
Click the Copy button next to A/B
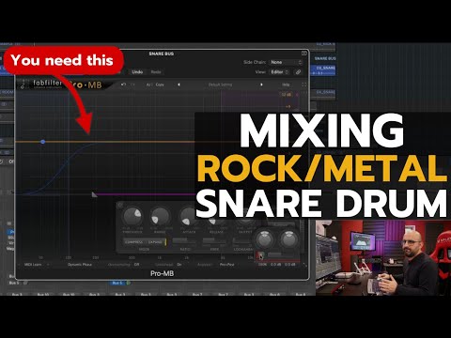tap(160, 84)
